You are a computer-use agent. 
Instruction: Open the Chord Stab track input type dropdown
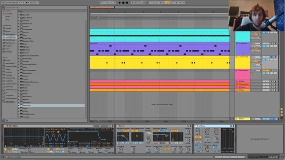(x=256, y=57)
